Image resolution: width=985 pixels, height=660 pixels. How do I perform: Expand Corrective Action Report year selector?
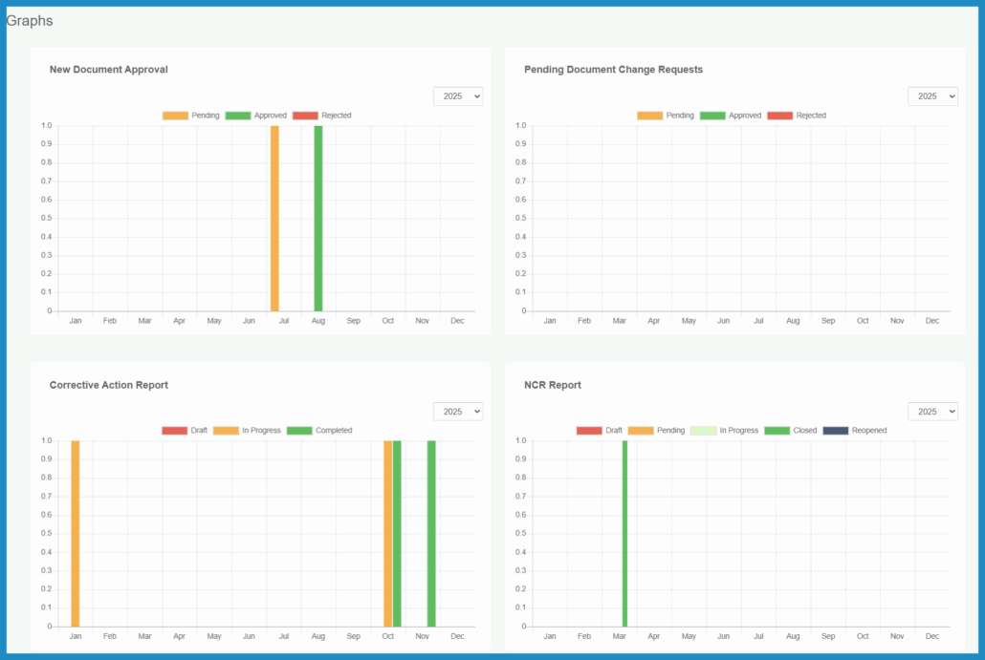click(x=458, y=412)
